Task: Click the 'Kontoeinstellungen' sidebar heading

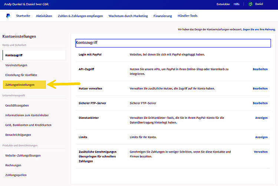Action: pyautogui.click(x=19, y=36)
